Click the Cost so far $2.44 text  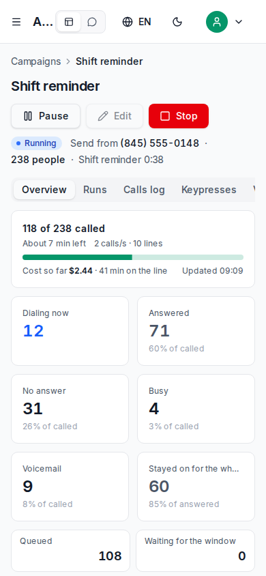point(57,271)
